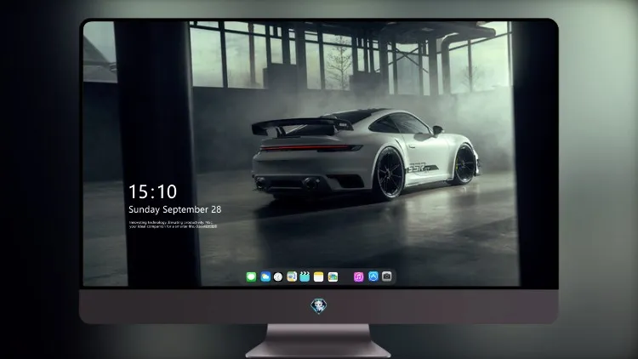Launch the gray Camera app icon

click(x=387, y=276)
